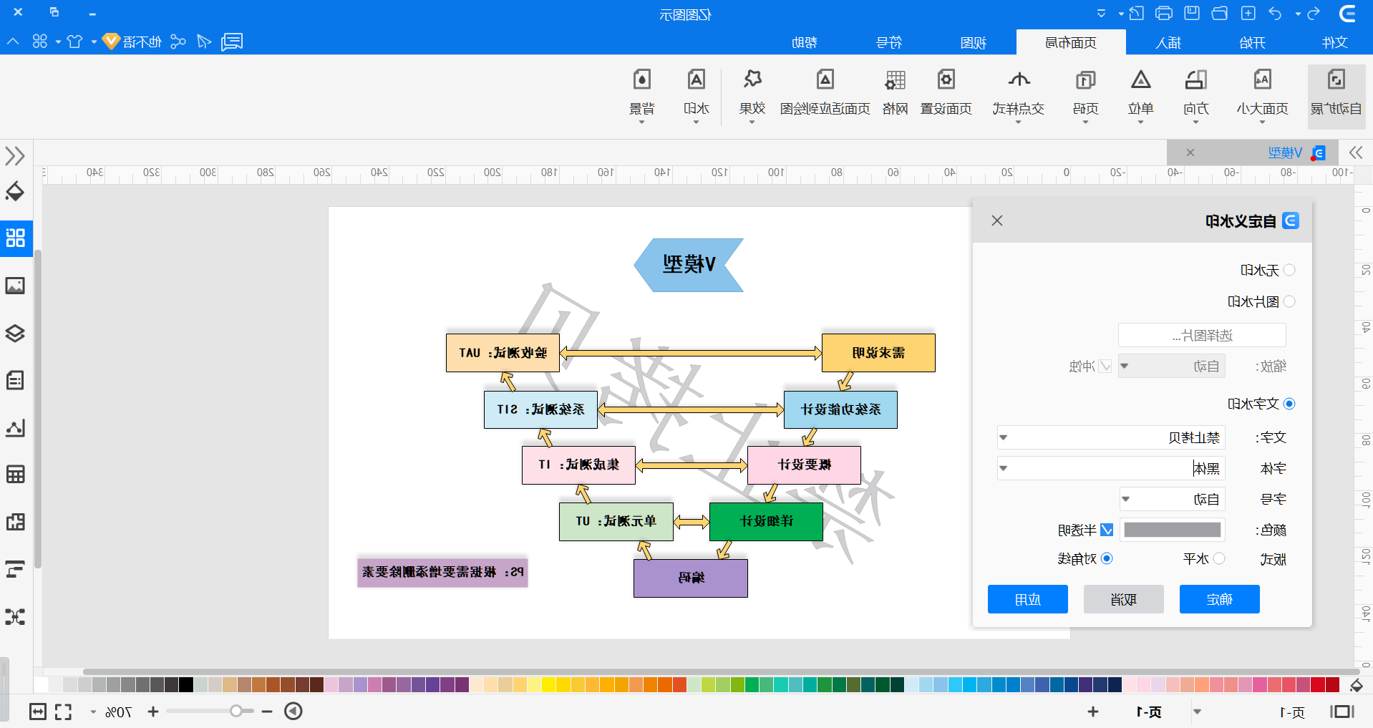Open the 字体 font dropdown showing 黑体
This screenshot has width=1373, height=728.
click(1111, 468)
